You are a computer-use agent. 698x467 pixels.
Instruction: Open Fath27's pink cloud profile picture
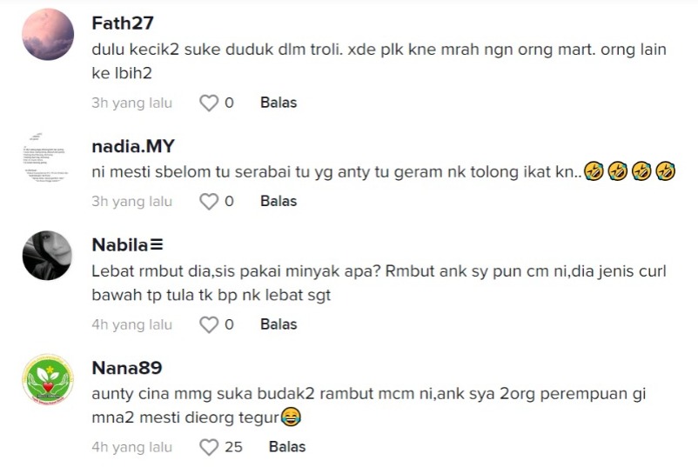coord(48,34)
